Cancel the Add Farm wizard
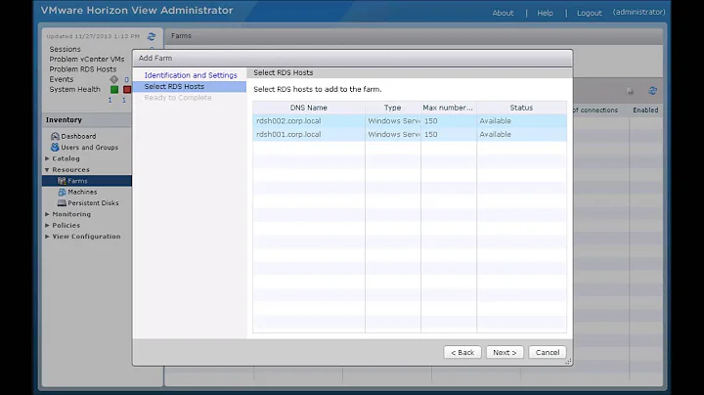This screenshot has height=395, width=704. point(548,352)
